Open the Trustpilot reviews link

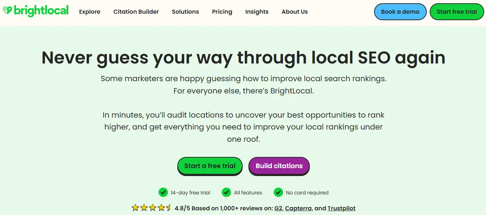pos(341,208)
